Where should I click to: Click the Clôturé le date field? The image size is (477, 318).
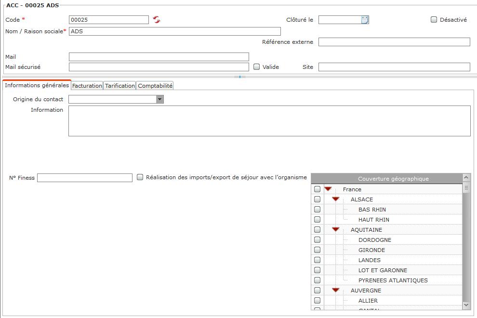pos(340,20)
